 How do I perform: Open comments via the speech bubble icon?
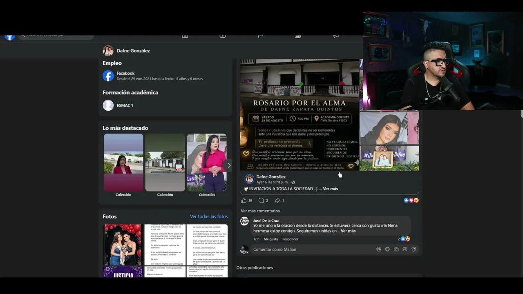[x=261, y=200]
